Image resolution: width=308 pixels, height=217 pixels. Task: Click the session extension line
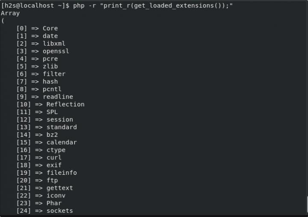pos(60,119)
